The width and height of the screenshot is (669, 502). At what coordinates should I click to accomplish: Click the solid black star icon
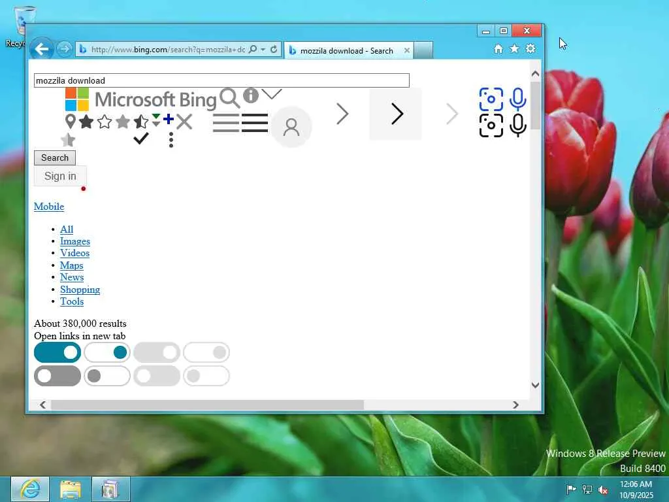(x=86, y=122)
